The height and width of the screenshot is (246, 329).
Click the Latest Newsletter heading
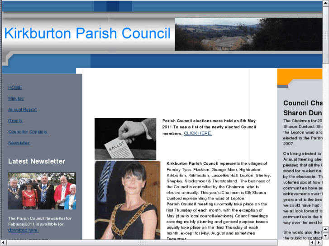37,162
